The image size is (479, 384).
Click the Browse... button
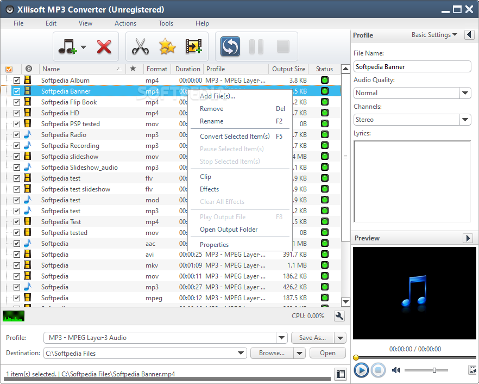(272, 353)
